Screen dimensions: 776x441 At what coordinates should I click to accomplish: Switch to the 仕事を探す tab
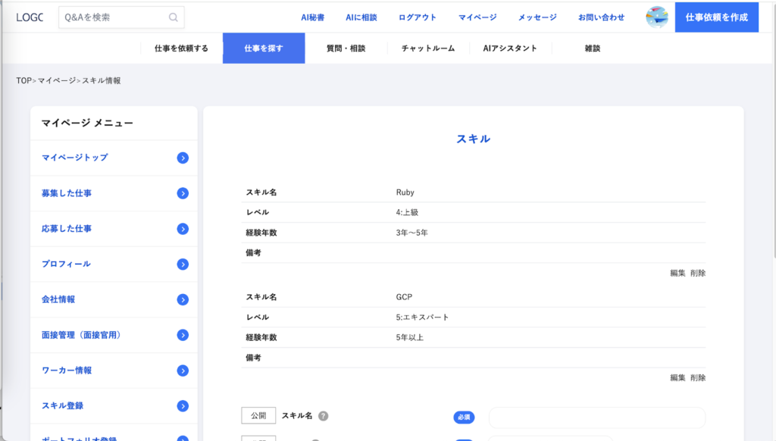264,48
